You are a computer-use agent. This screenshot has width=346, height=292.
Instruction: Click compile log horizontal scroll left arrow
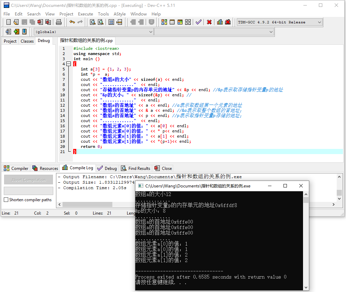point(59,205)
